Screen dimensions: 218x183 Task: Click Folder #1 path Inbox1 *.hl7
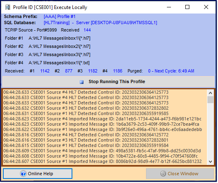point(59,38)
